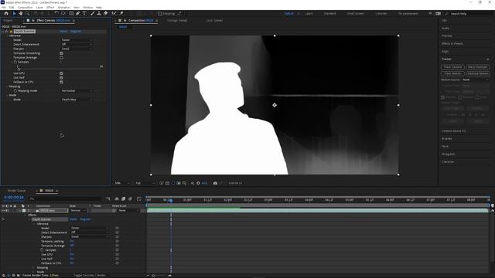This screenshot has width=495, height=278.
Task: Click the Search Help magnifier icon
Action: (x=447, y=14)
